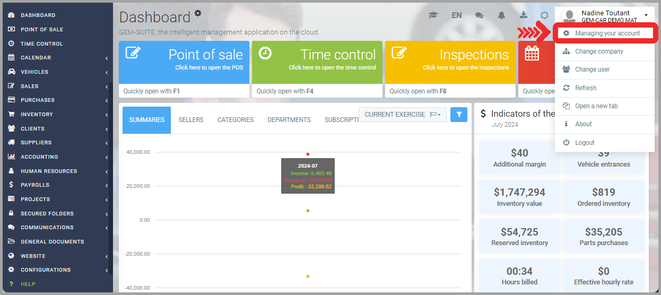Switch language using the EN button
Viewport: 661px width, 295px height.
click(457, 15)
